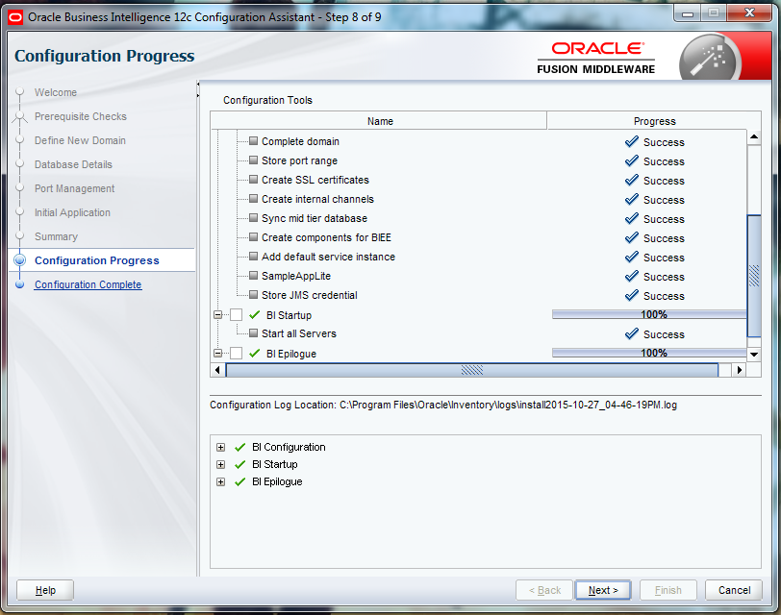This screenshot has width=781, height=615.
Task: Collapse the BI Startup node in table
Action: tap(217, 315)
